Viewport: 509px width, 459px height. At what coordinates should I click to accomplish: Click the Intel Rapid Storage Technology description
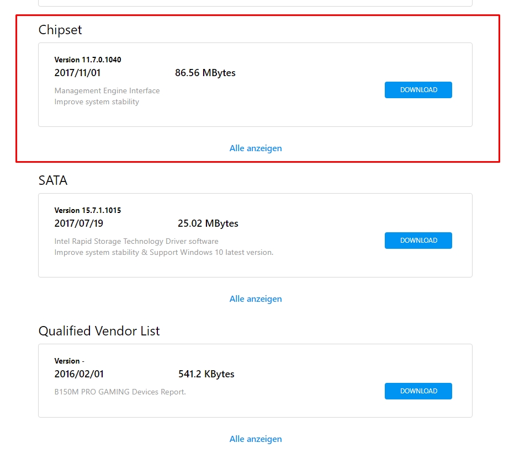[136, 241]
